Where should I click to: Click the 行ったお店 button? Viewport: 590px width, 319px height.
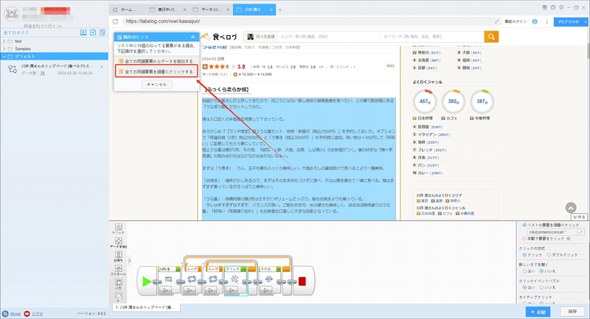tap(261, 36)
